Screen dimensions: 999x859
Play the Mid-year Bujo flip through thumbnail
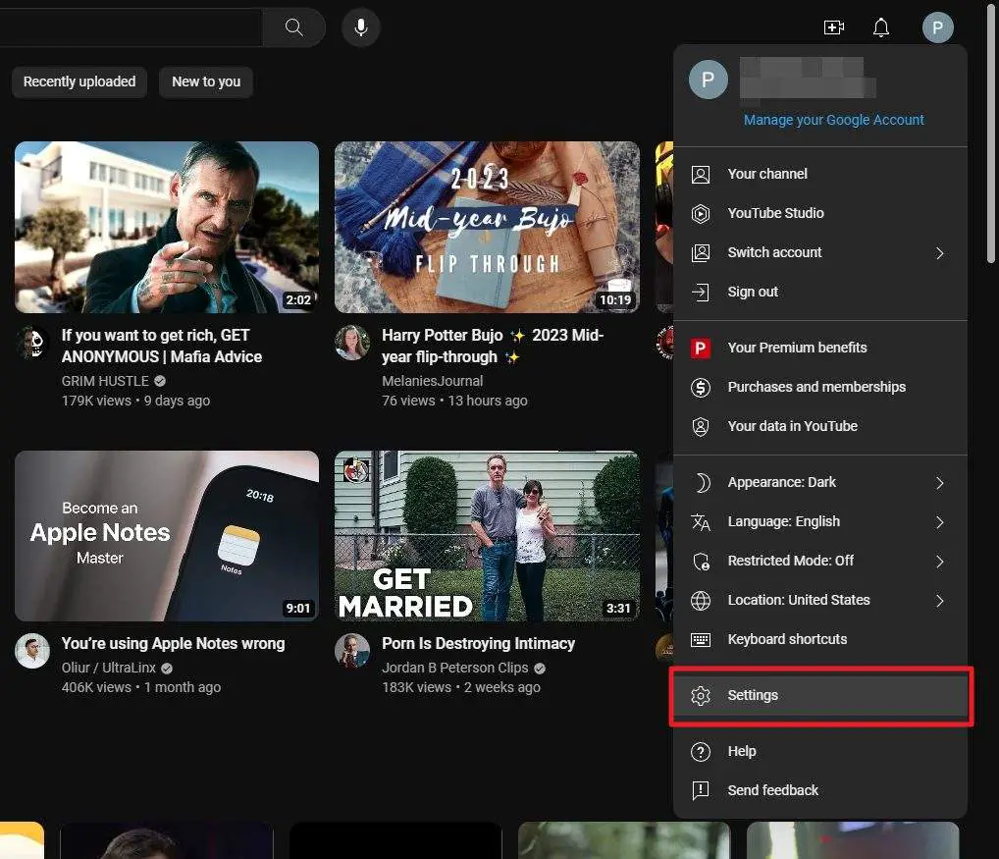click(x=487, y=228)
